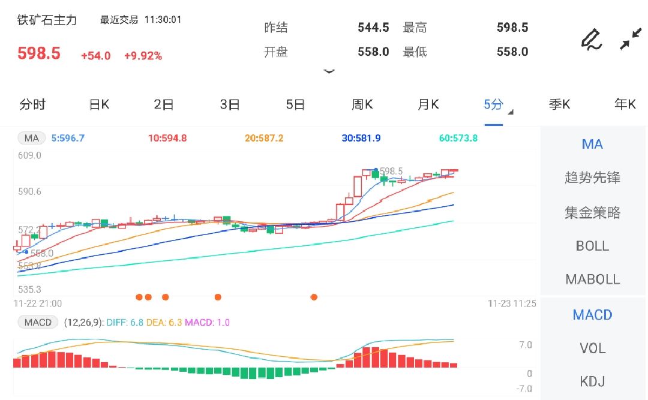Click the latest price 598.5 shown in red
Screen dimensions: 648x400
(x=38, y=53)
